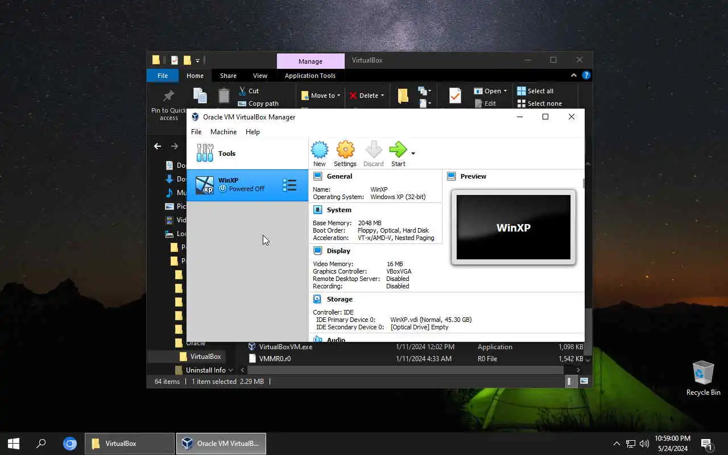Screen dimensions: 728x455
Task: Open the WinXP machine list menu icon
Action: tap(289, 185)
